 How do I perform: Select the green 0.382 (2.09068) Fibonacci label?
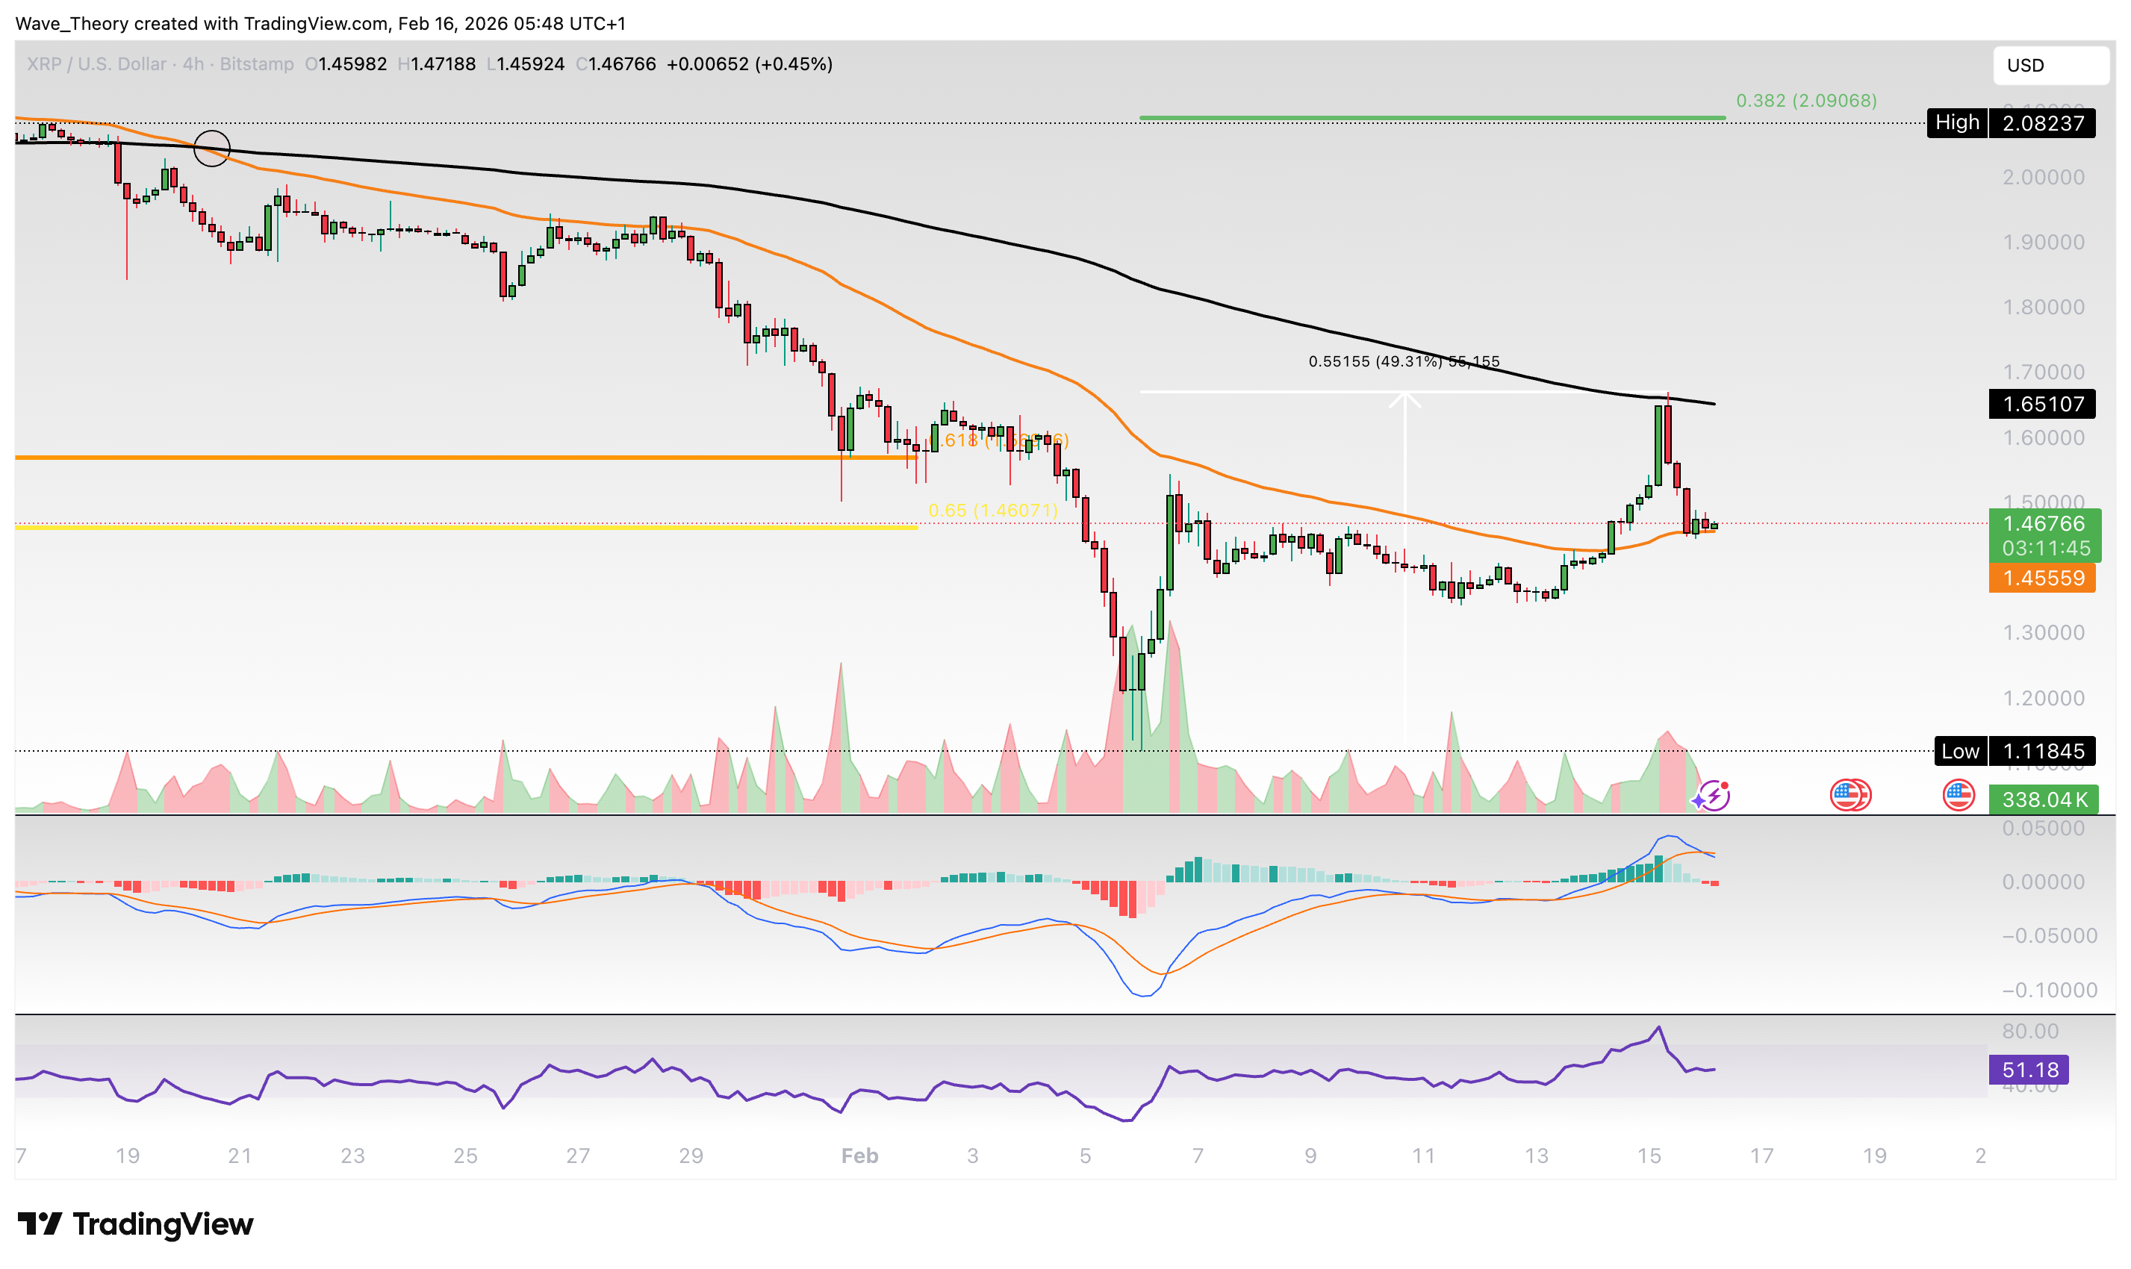[1806, 101]
